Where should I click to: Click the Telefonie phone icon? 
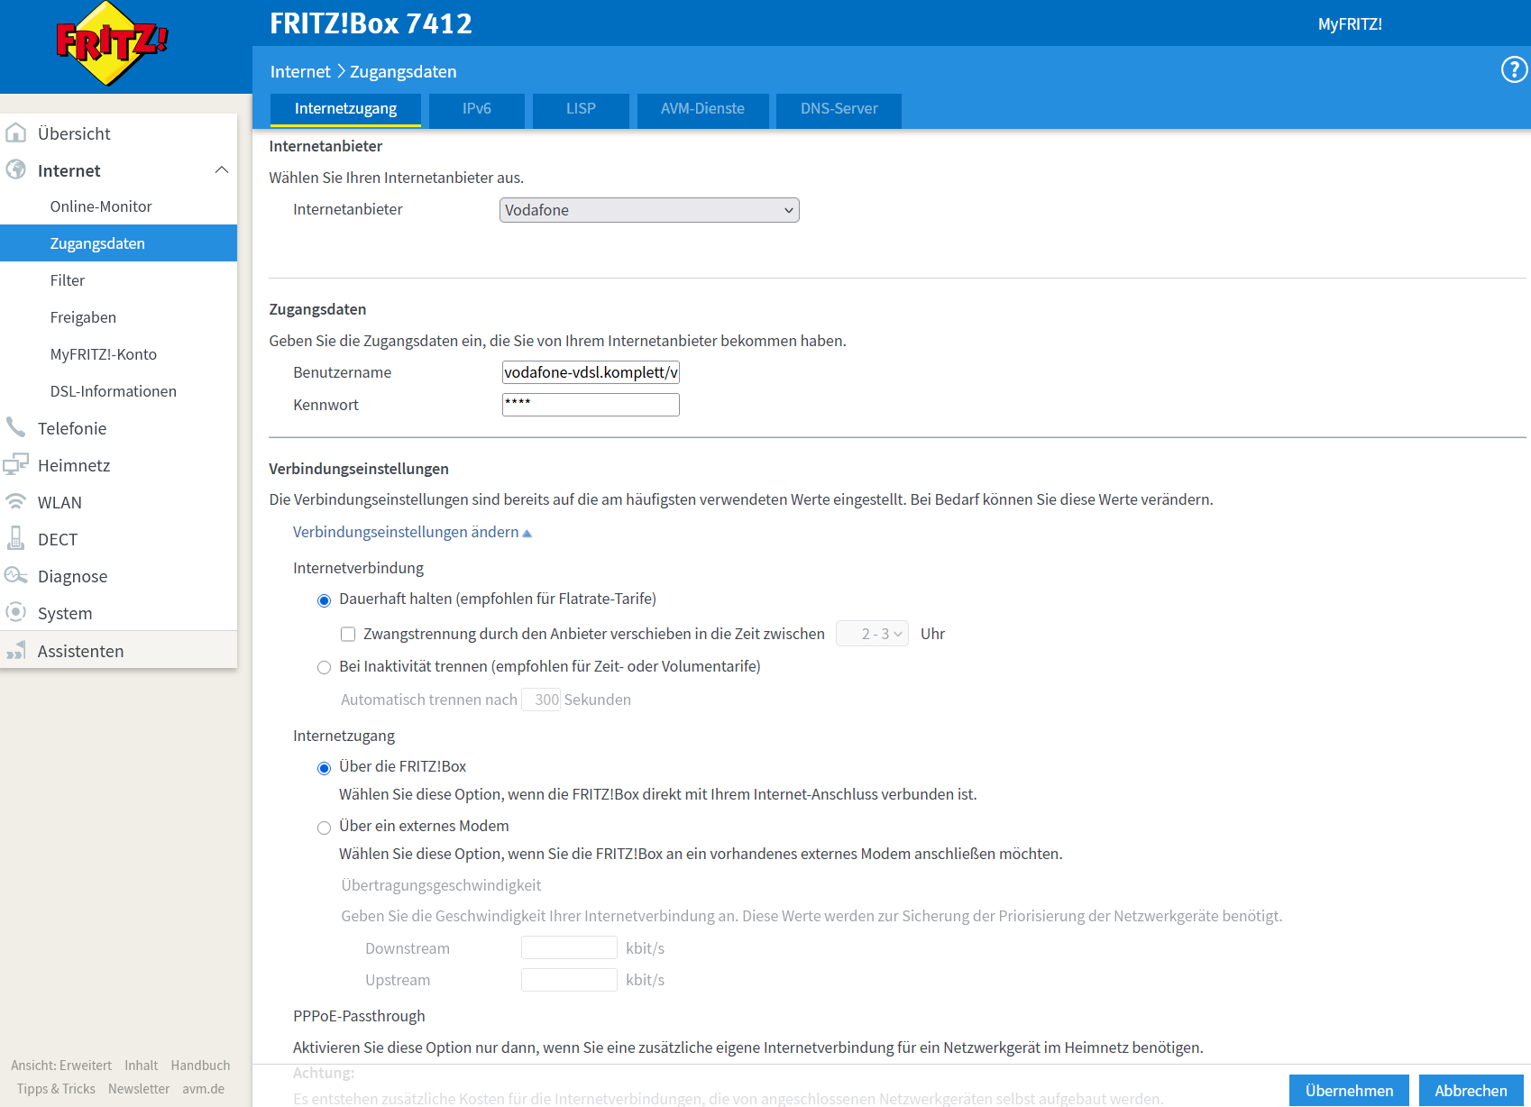[15, 427]
